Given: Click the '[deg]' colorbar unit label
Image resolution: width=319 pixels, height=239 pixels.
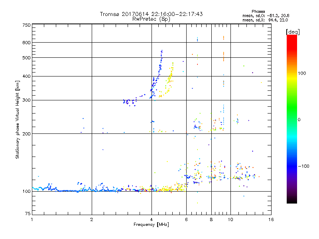Looking at the screenshot, I should (x=293, y=32).
